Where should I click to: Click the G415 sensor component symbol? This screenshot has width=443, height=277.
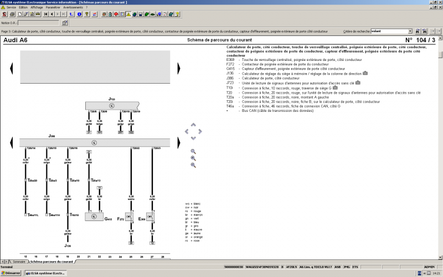pos(94,217)
